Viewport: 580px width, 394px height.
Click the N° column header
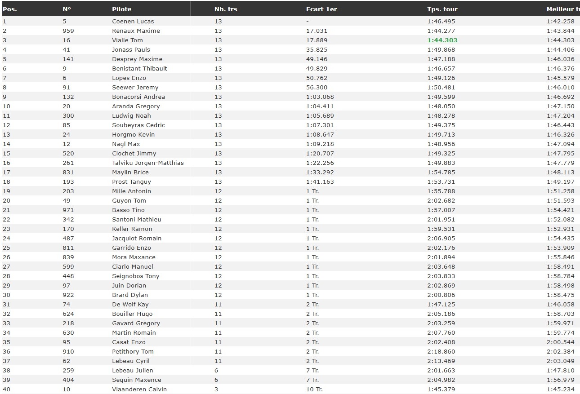pos(67,9)
